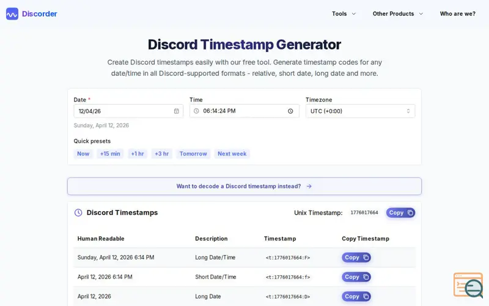Click the small clock icon left of time value
The width and height of the screenshot is (489, 306).
pos(196,111)
